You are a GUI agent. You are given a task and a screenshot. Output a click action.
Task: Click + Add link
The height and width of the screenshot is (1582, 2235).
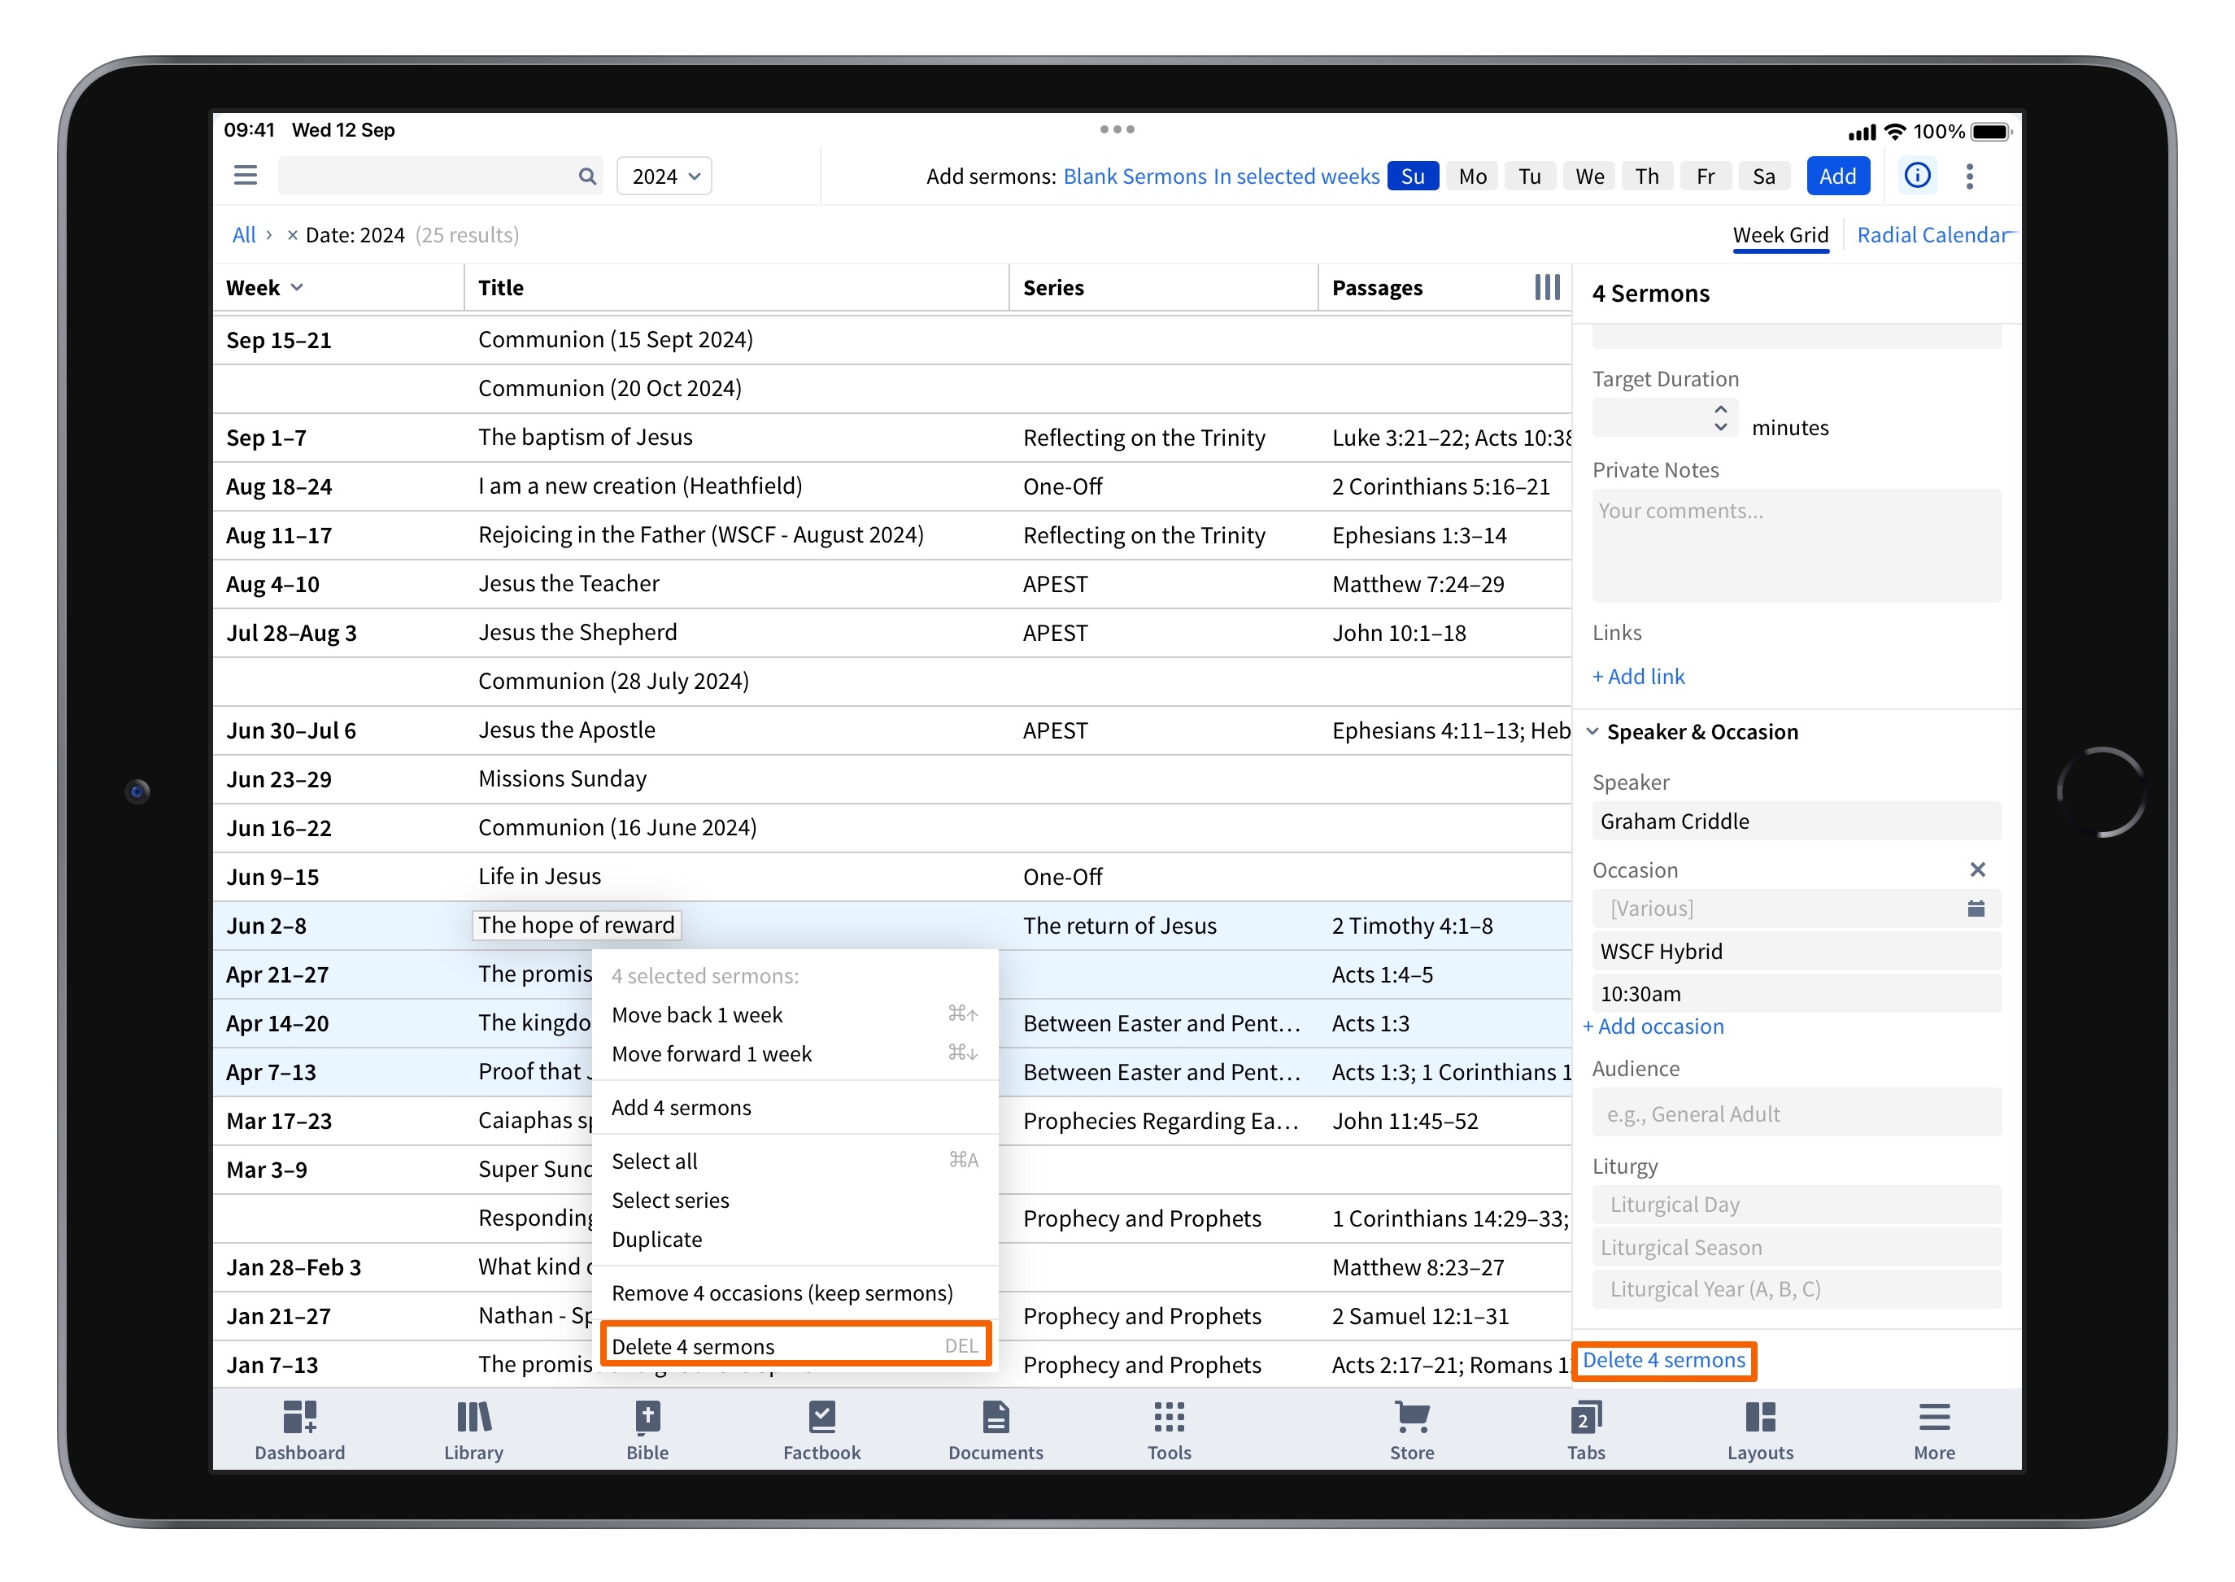(1638, 677)
